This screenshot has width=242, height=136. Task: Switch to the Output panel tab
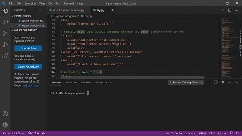[x=86, y=82]
